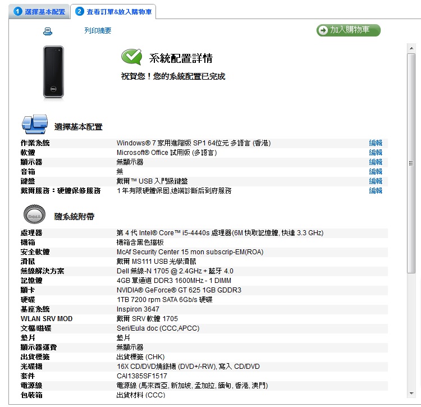This screenshot has width=421, height=407.
Task: Click the 加入購物車 add to cart button
Action: click(348, 30)
